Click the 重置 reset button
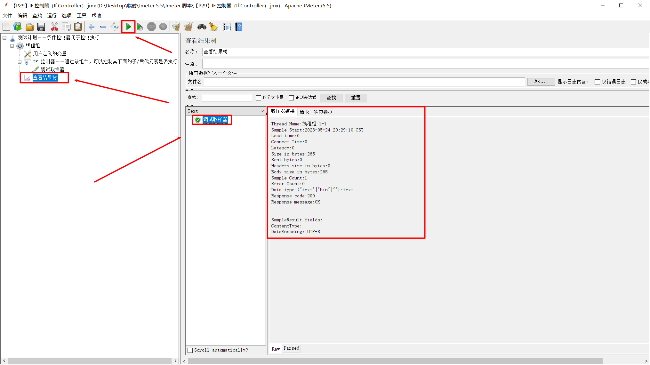Screen dimensions: 650x365 [x=356, y=98]
